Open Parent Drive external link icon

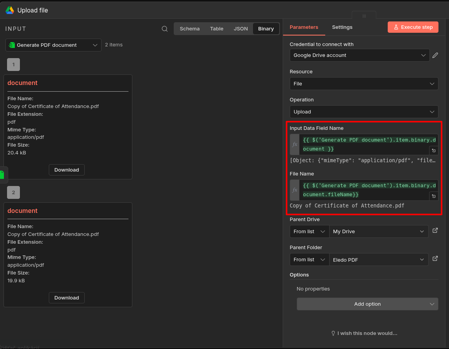click(435, 231)
